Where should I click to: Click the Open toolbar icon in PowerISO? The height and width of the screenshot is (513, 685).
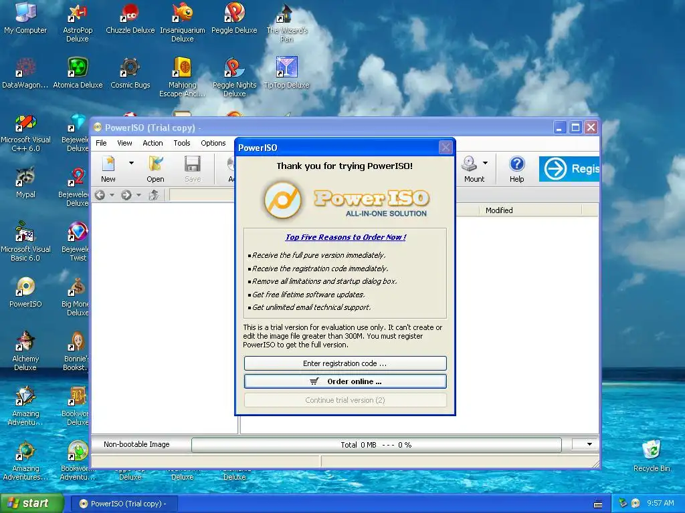pyautogui.click(x=155, y=169)
